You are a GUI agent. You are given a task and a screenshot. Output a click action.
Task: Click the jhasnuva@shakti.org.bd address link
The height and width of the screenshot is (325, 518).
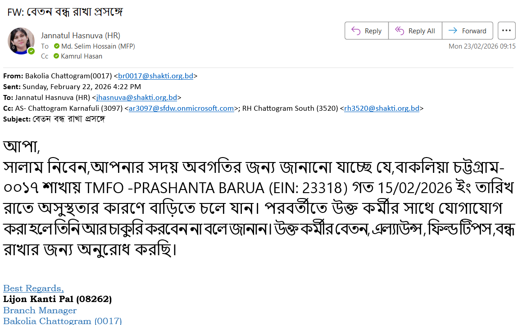(137, 98)
